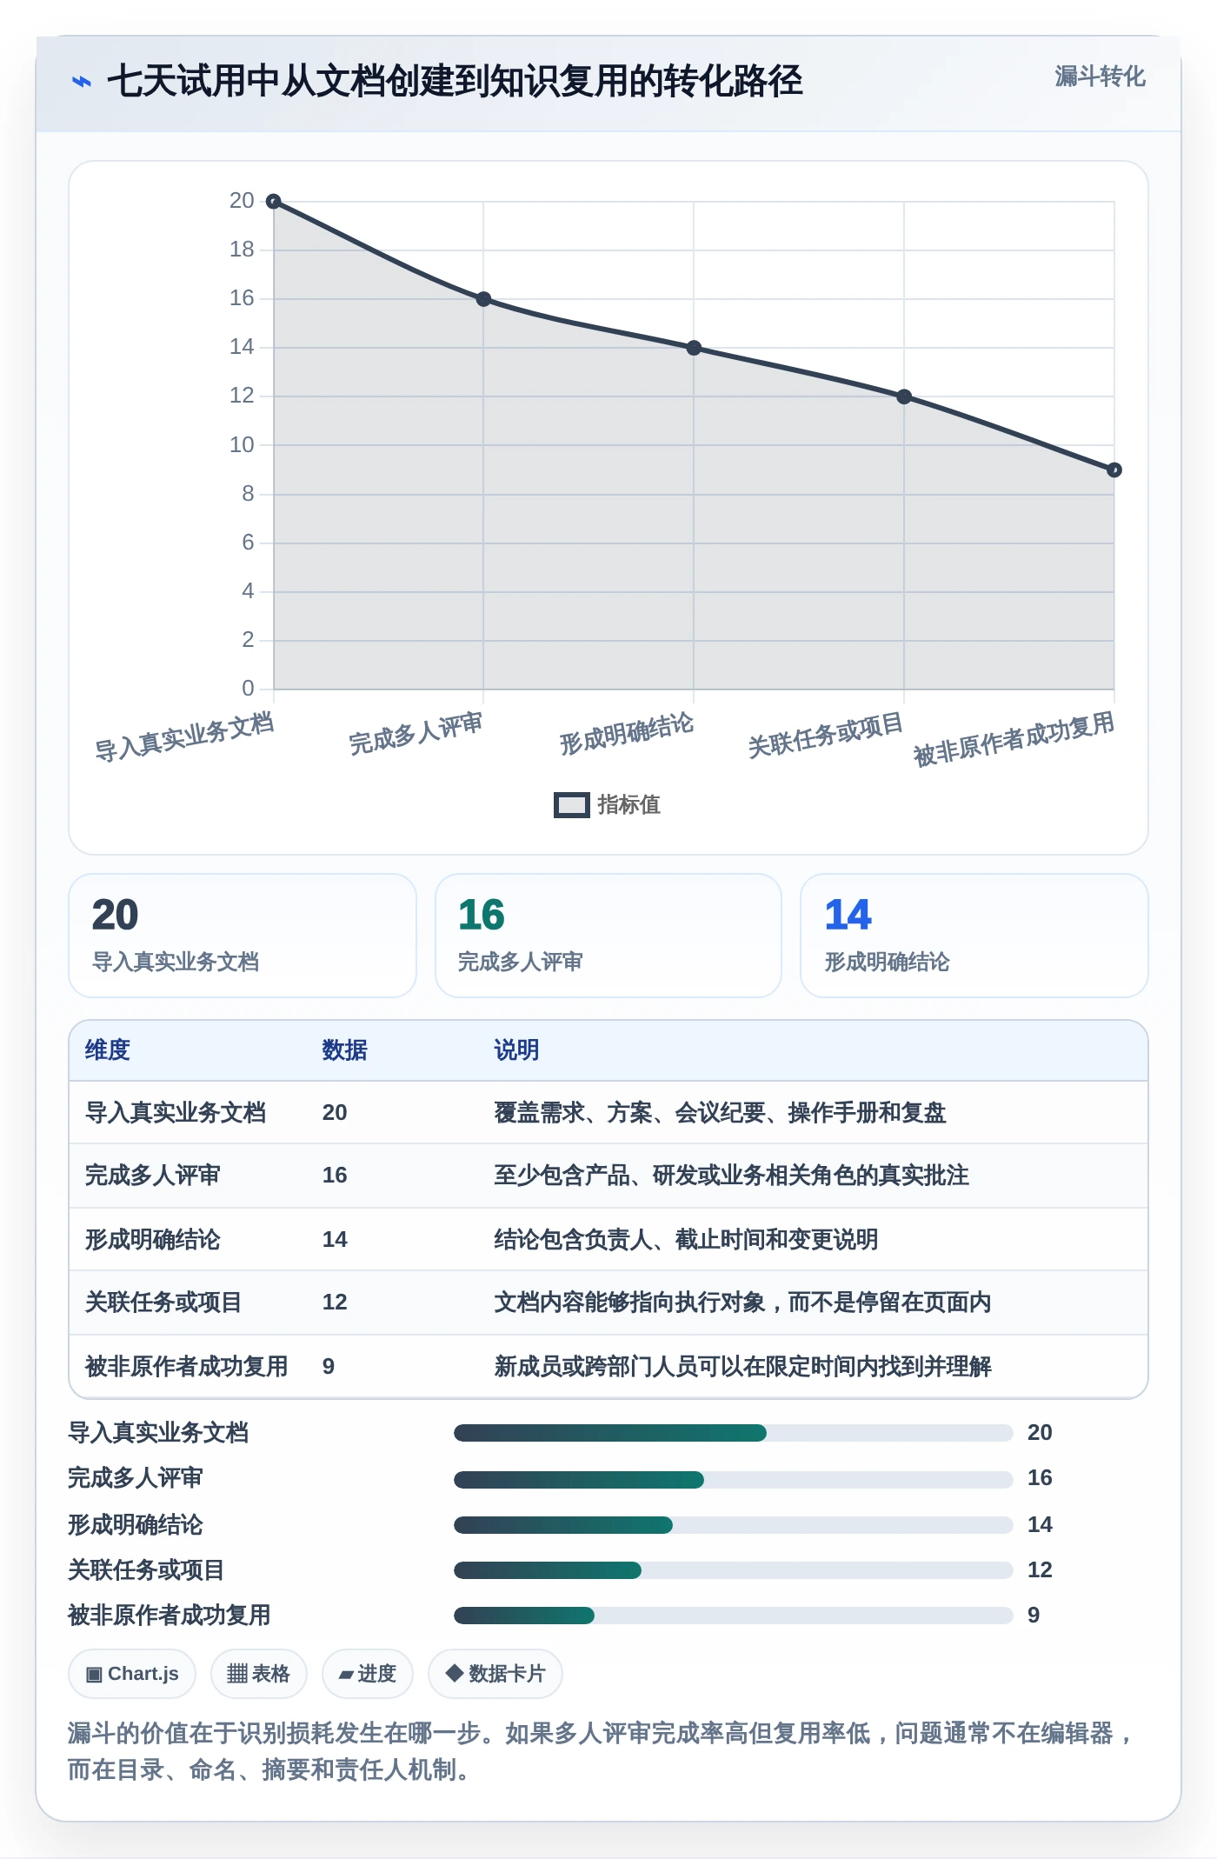The image size is (1217, 1859).
Task: Click the footer paragraph about 漏斗的价值
Action: [x=602, y=1751]
